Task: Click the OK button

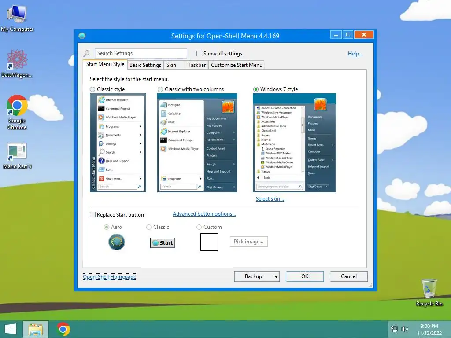Action: 305,276
